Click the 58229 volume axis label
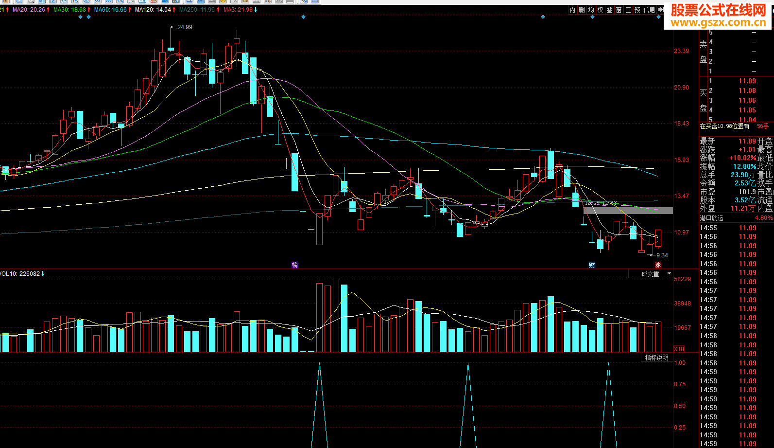Image resolution: width=774 pixels, height=448 pixels. click(x=682, y=279)
